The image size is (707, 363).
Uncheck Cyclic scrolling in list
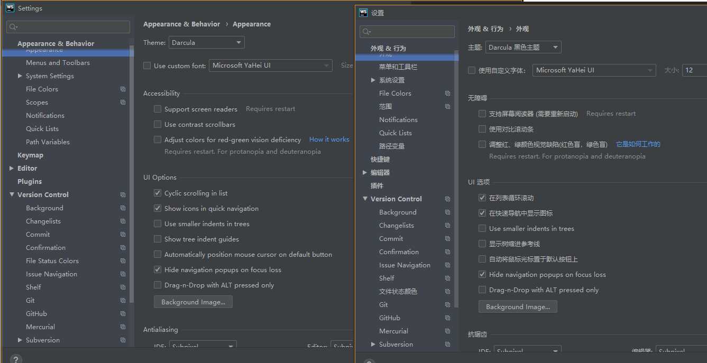pos(158,193)
